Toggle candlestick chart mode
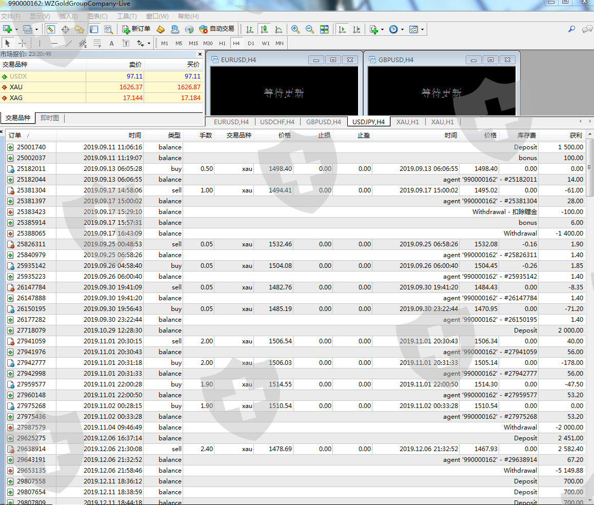594x505 pixels. coord(264,29)
